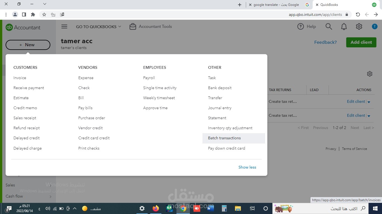Click the Chrome extensions puzzle icon
Viewport: 382px width, 214px height.
(x=33, y=14)
